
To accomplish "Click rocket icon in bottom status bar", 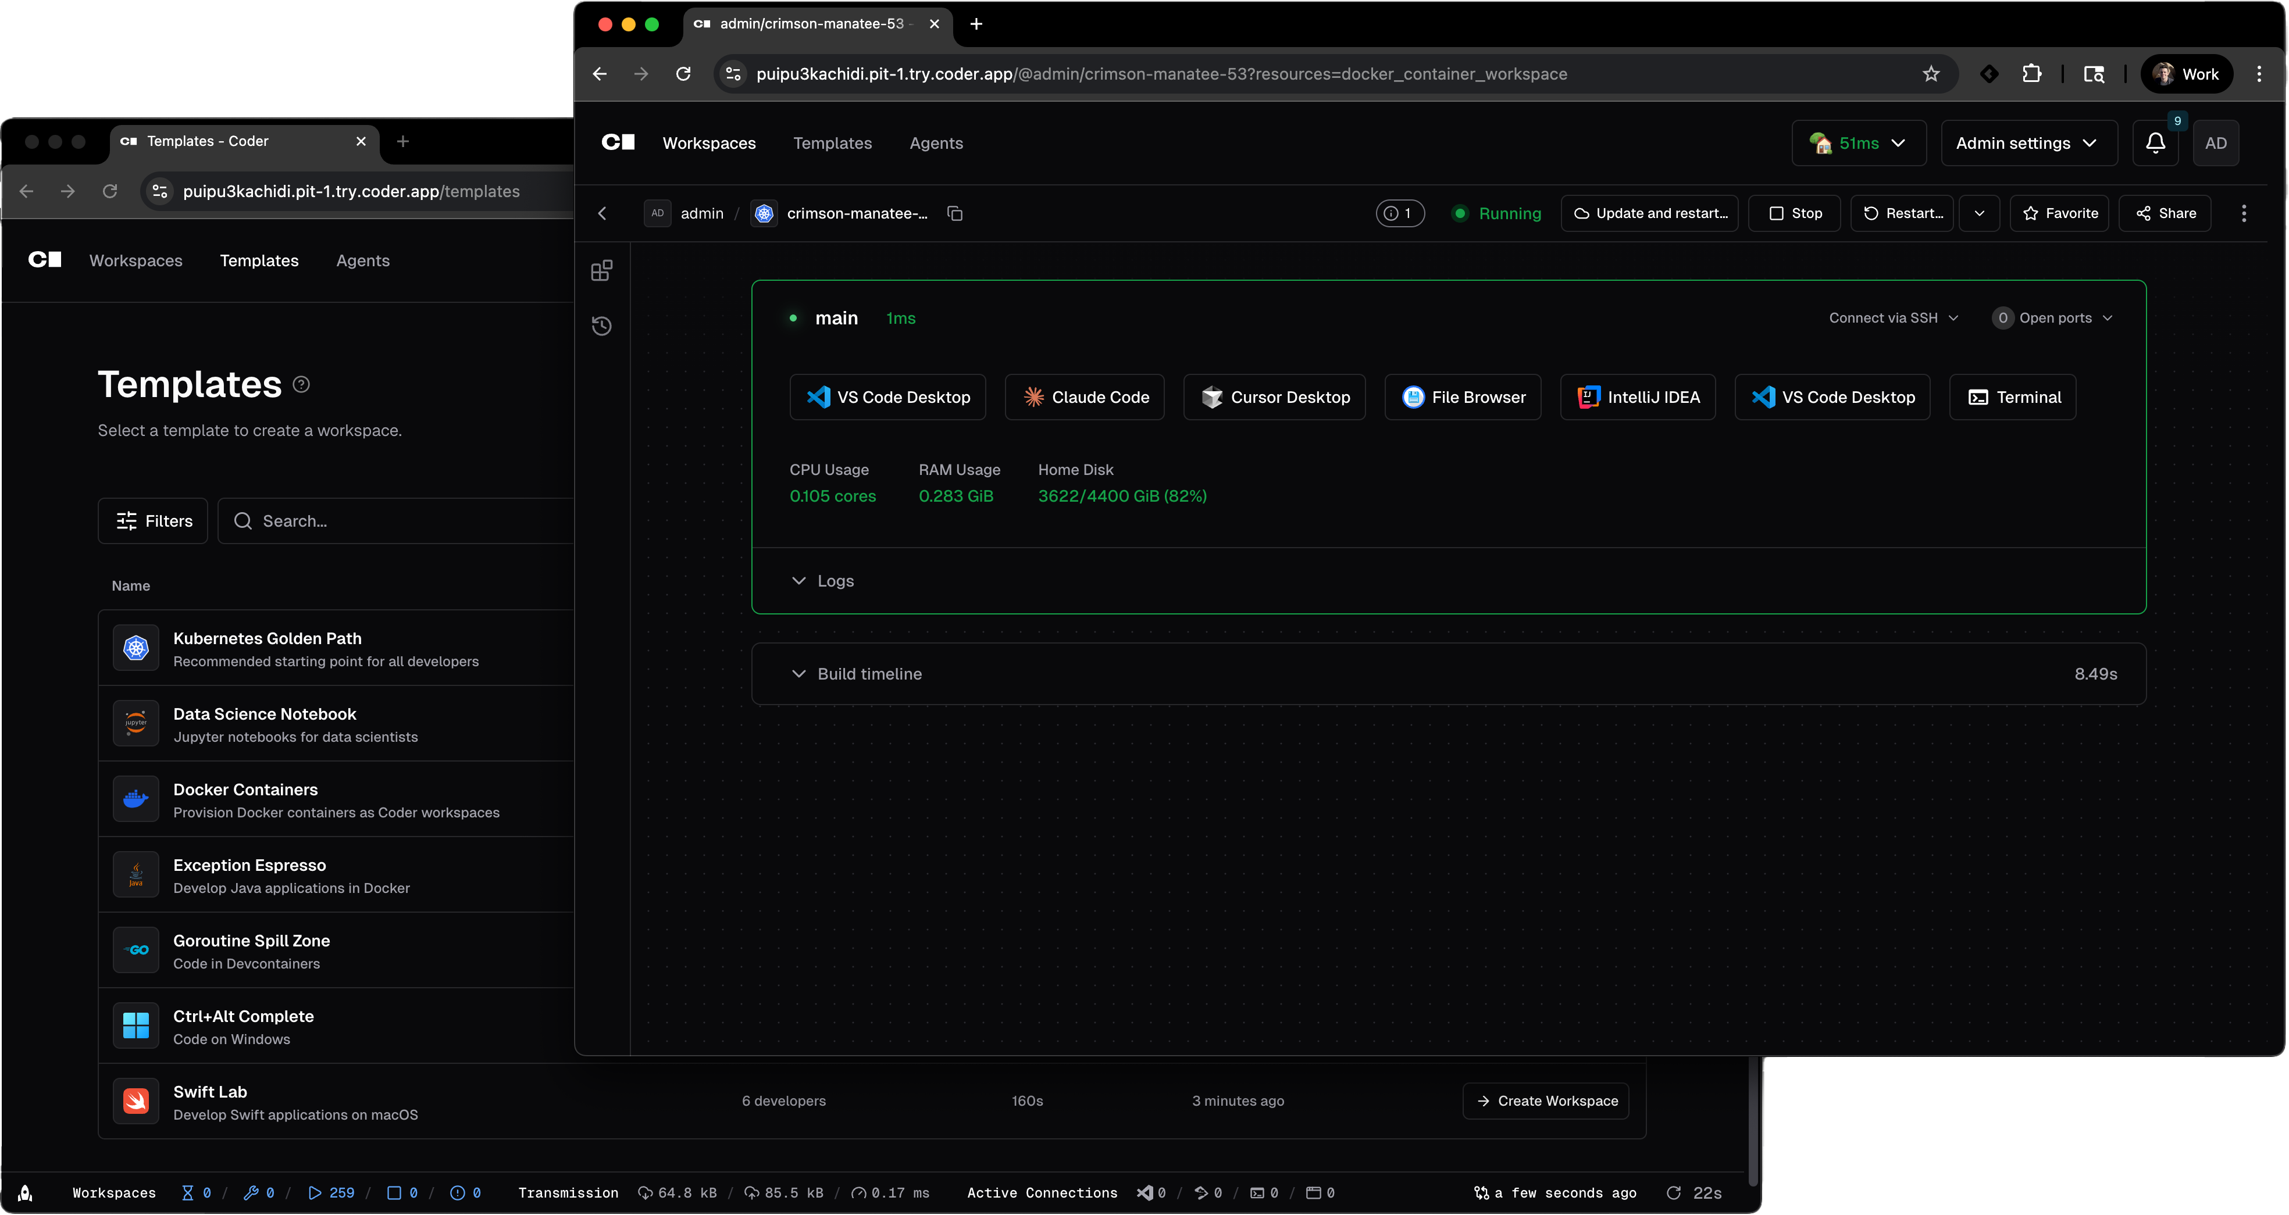I will [25, 1193].
